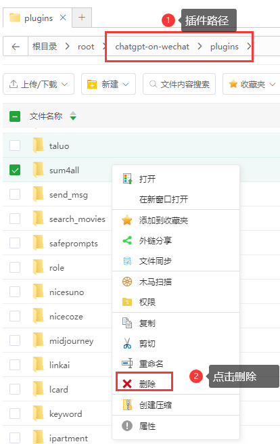This screenshot has height=444, width=280.
Task: Open the 新建 dropdown menu
Action: coord(108,84)
